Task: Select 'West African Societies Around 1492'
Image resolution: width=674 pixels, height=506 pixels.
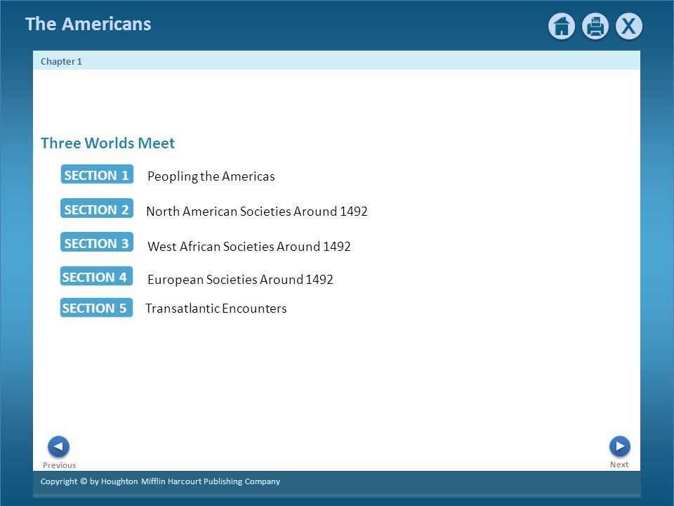Action: pyautogui.click(x=249, y=246)
